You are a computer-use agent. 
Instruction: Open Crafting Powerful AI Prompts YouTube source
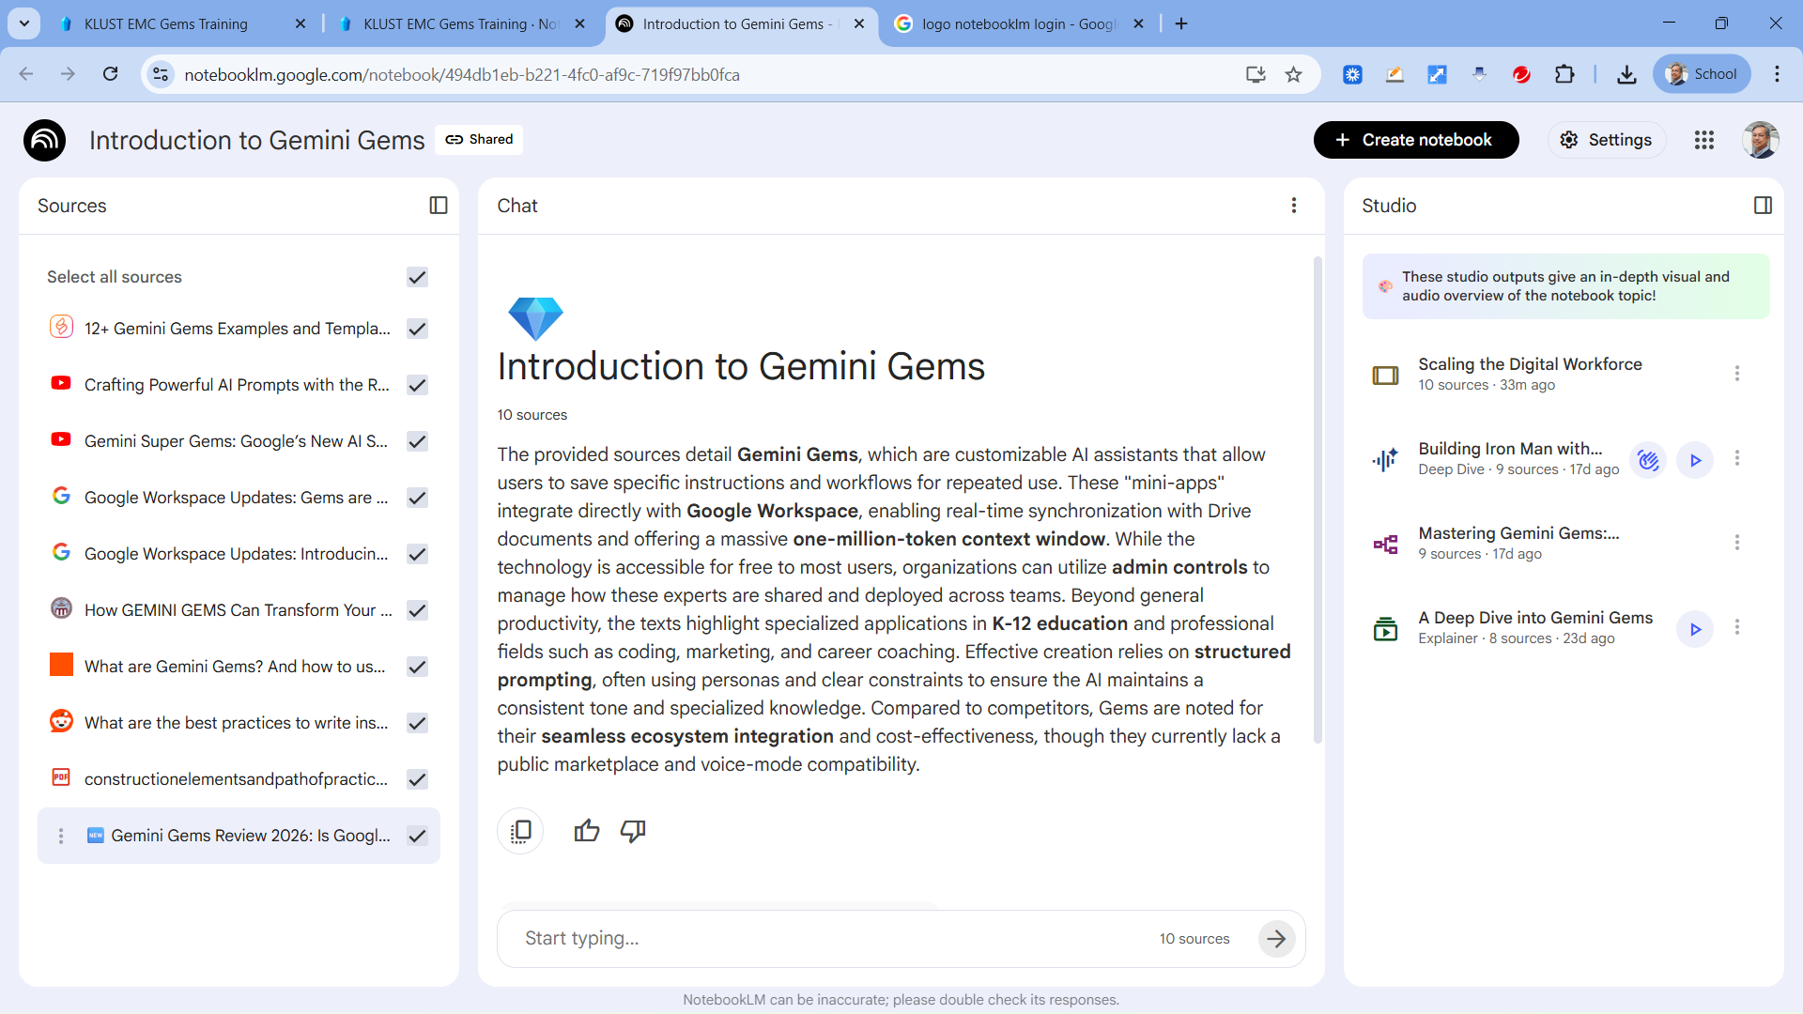pos(237,385)
